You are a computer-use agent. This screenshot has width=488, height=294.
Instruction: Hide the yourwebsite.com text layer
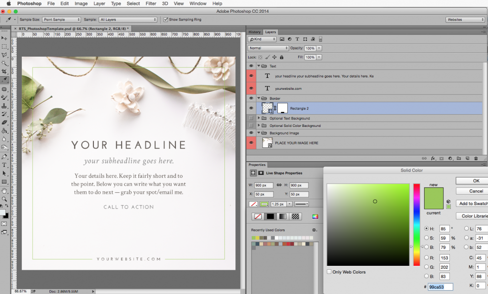tap(251, 88)
